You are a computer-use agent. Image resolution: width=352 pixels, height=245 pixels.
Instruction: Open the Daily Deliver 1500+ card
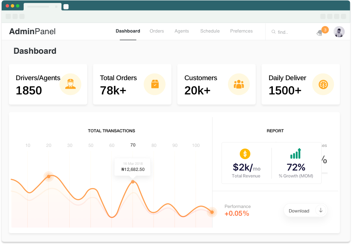(301, 84)
